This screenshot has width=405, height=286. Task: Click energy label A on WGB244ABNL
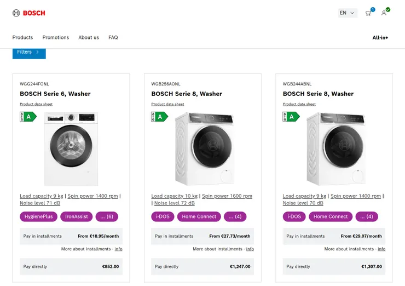tap(291, 117)
